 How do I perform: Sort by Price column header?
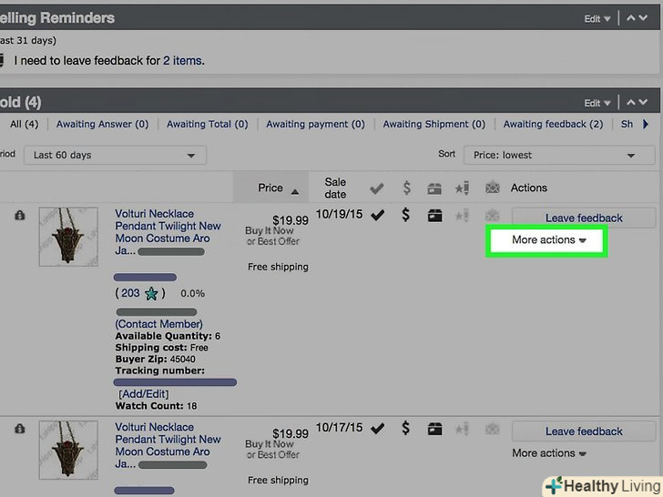[270, 188]
